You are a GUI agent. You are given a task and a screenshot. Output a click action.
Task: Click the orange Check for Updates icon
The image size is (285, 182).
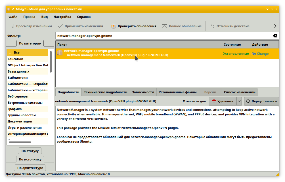pos(114,26)
